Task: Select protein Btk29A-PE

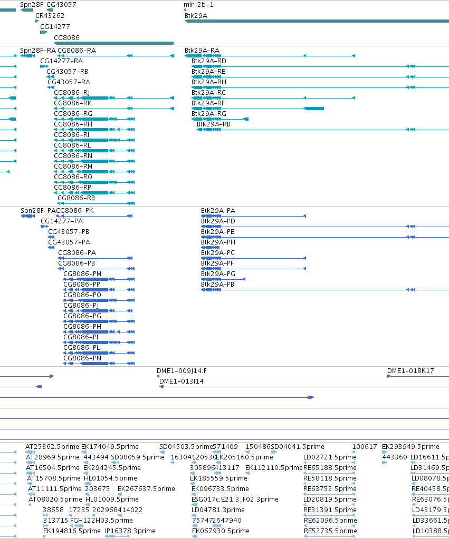Action: pos(217,232)
